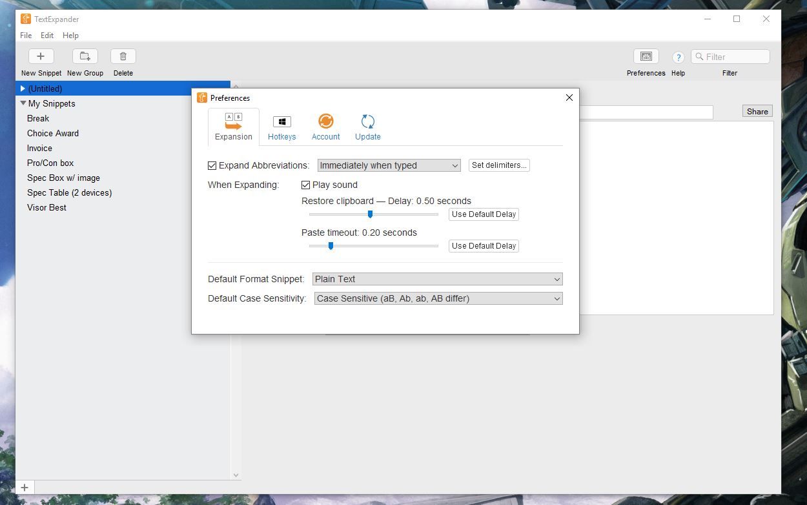Delete the selected snippet

click(123, 61)
